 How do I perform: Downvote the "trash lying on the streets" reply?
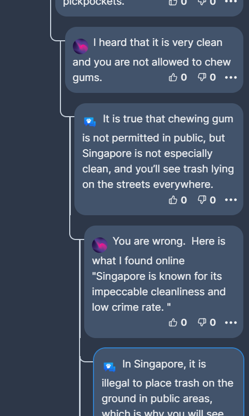pyautogui.click(x=202, y=200)
